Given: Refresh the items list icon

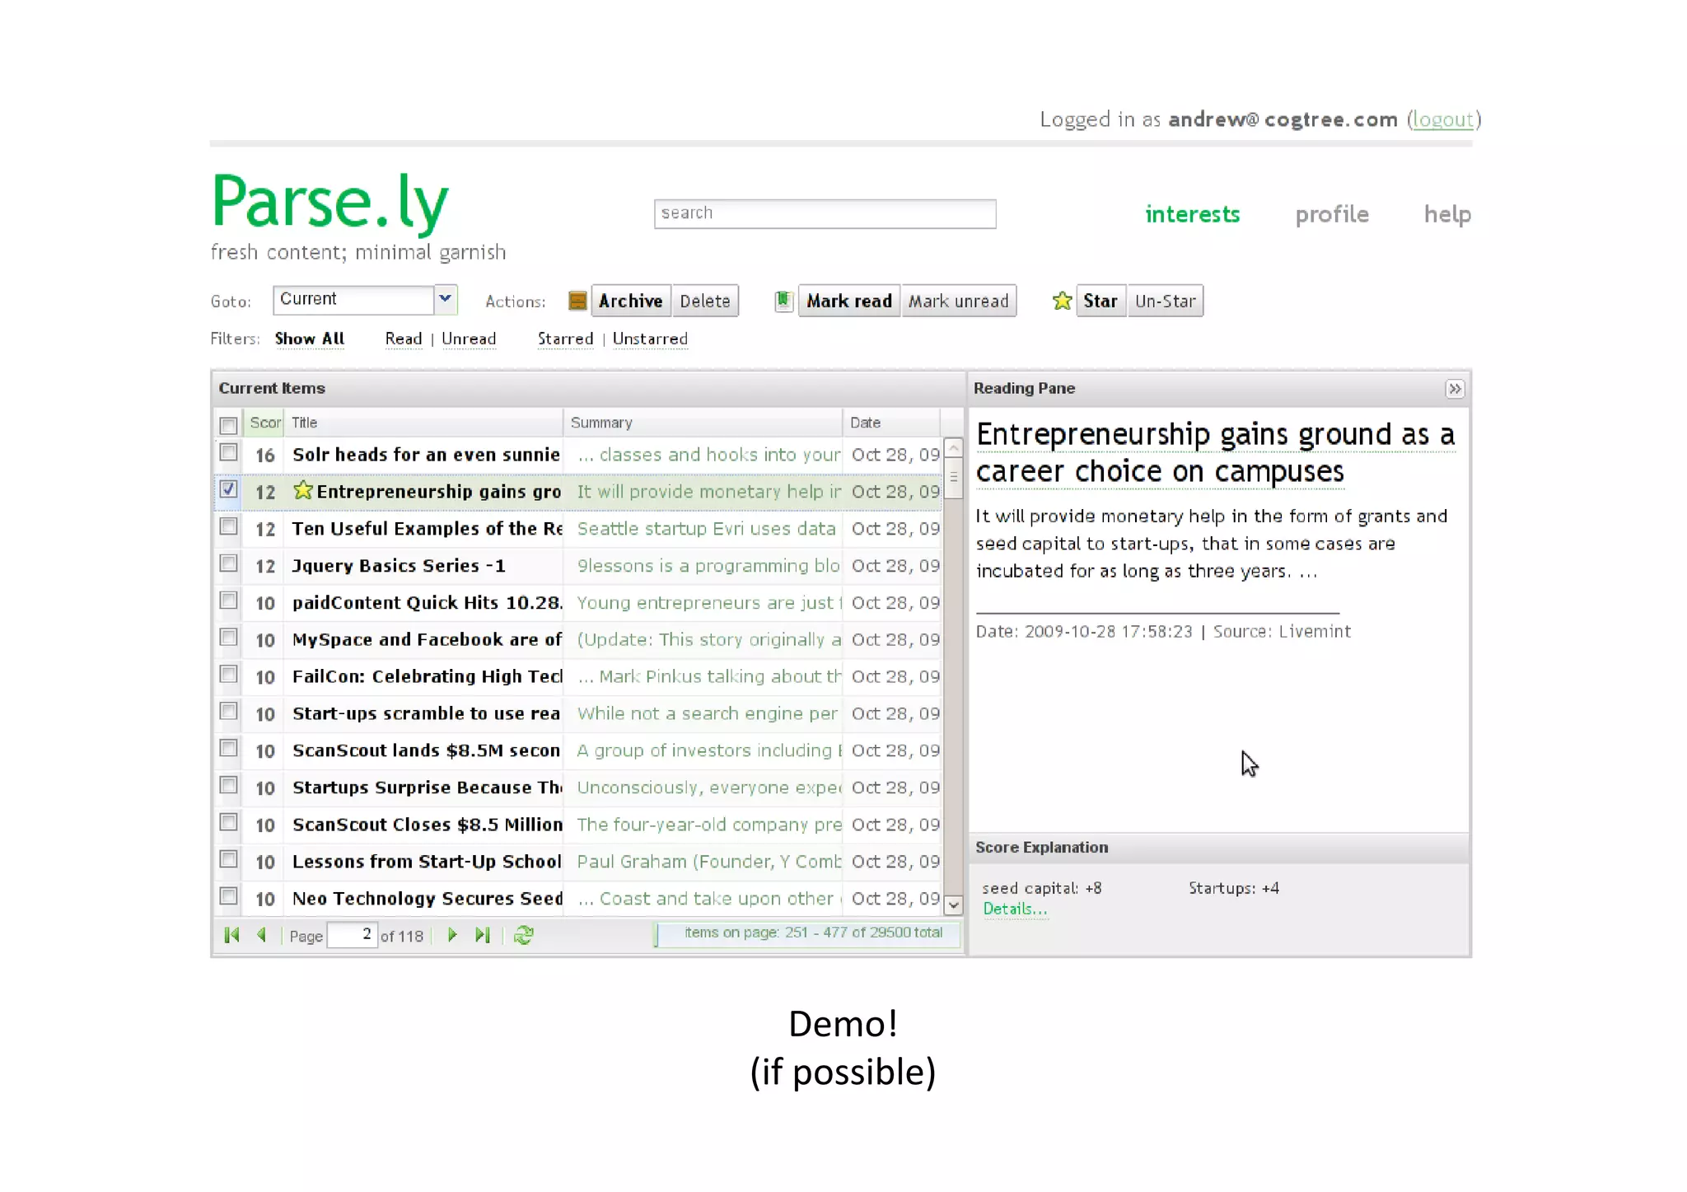Looking at the screenshot, I should pos(524,935).
